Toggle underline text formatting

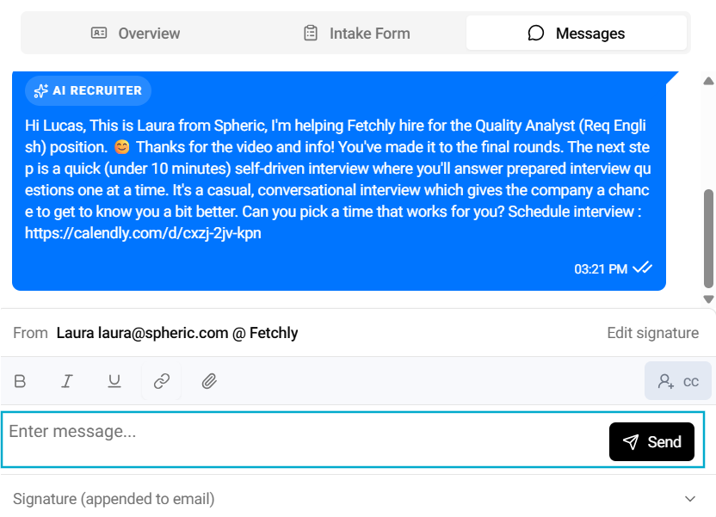tap(114, 381)
